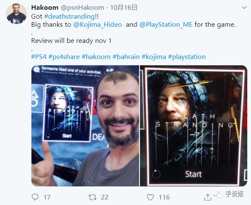Open the #PS4 hashtag
This screenshot has width=251, height=205.
tap(39, 57)
